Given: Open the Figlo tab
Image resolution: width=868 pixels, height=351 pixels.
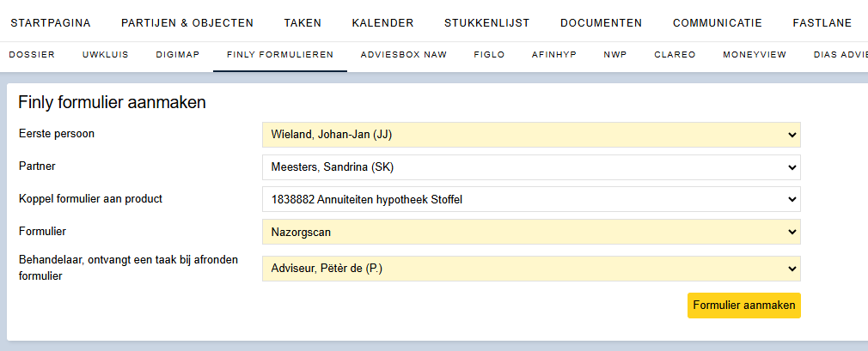Looking at the screenshot, I should tap(489, 55).
